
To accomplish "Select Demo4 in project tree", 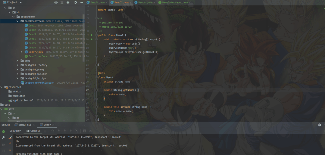I will pyautogui.click(x=32, y=39).
